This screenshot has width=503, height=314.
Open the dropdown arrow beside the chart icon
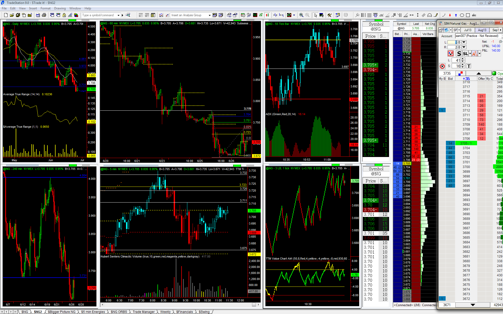pyautogui.click(x=451, y=30)
